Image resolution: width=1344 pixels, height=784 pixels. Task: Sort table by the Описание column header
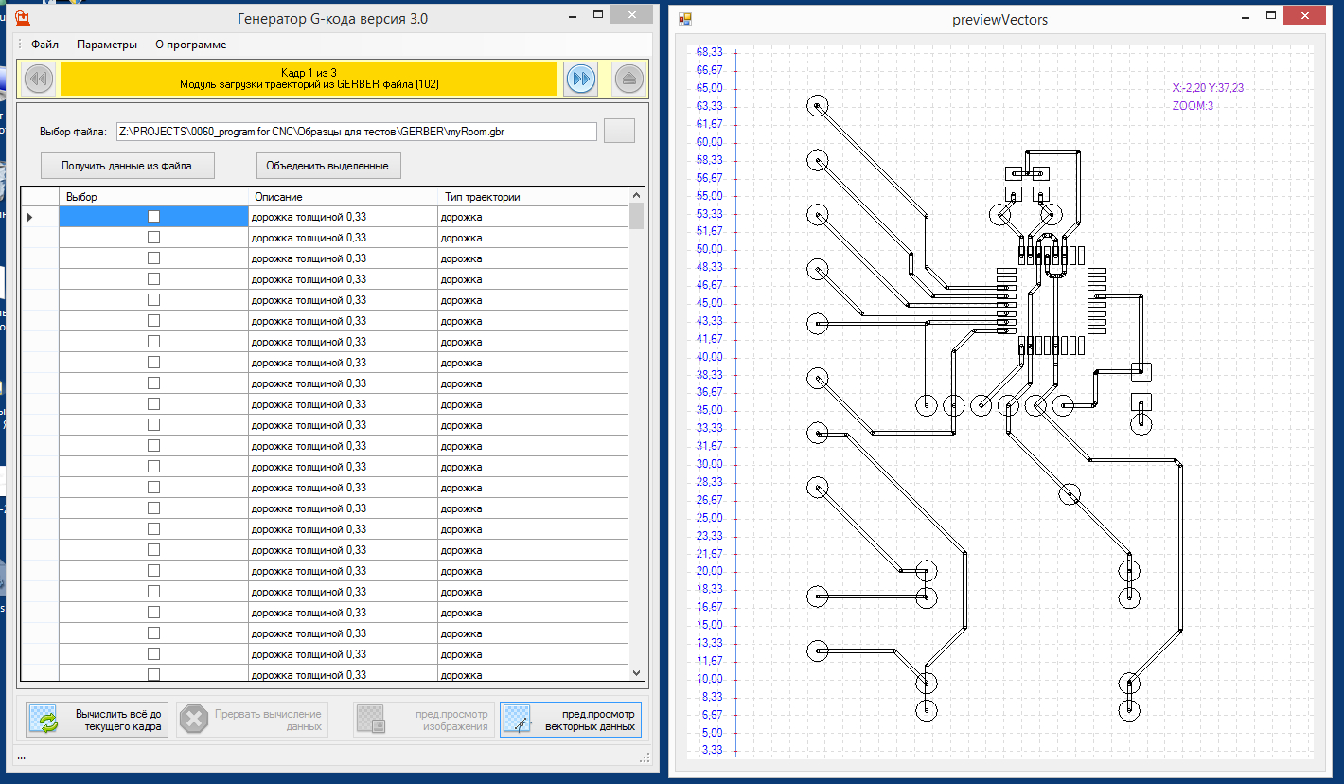343,197
